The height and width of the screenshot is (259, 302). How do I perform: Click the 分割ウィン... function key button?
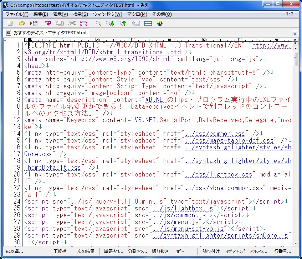(138, 251)
